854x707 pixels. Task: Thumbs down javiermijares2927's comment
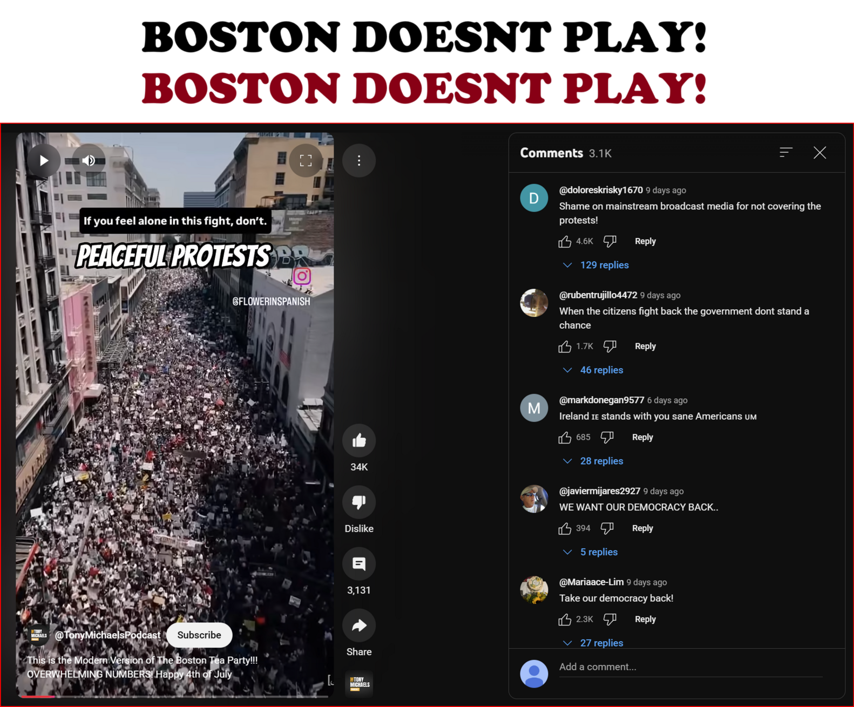607,528
